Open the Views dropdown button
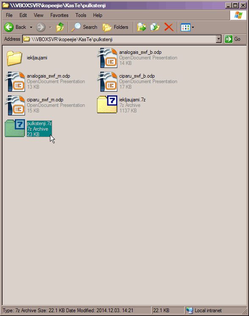Viewport: 249px width, 316px height. 187,27
